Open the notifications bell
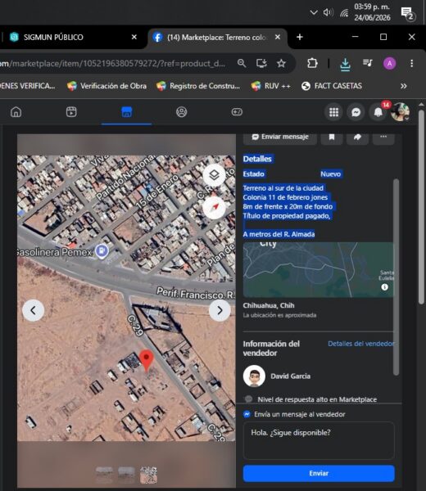Image resolution: width=426 pixels, height=491 pixels. point(378,112)
